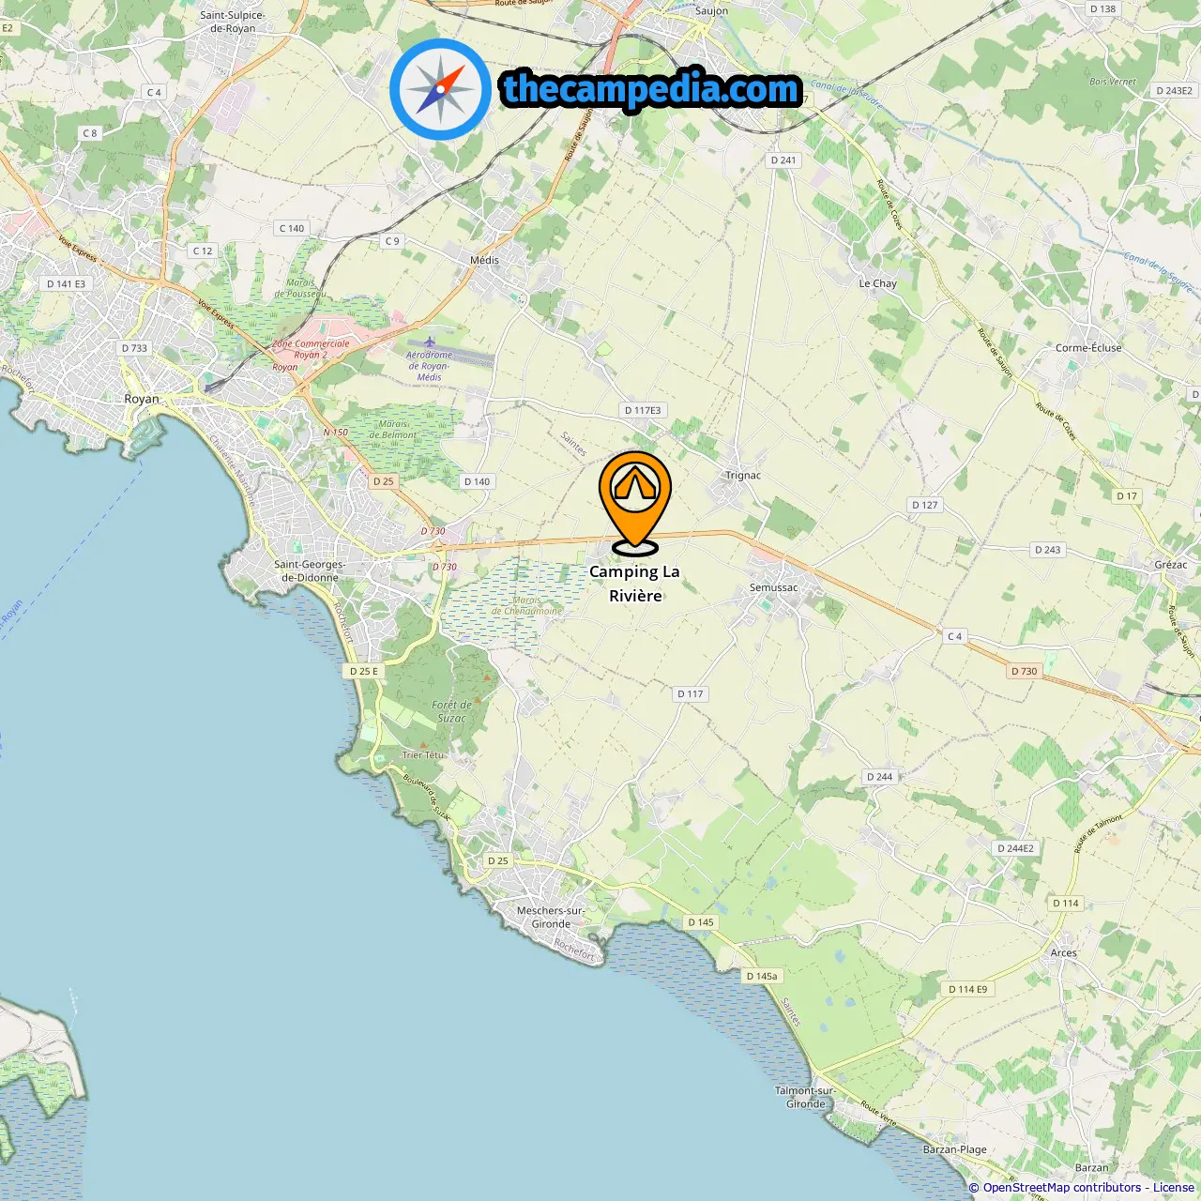Image resolution: width=1201 pixels, height=1201 pixels.
Task: Click the Médis town label
Action: pos(484,260)
